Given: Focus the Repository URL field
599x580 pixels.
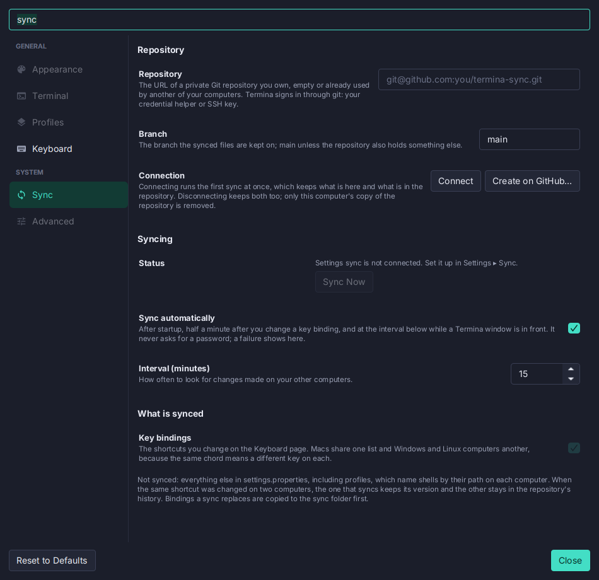Looking at the screenshot, I should pyautogui.click(x=479, y=79).
